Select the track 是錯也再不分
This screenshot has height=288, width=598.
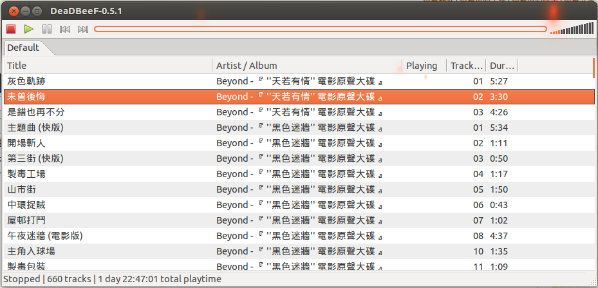point(299,112)
